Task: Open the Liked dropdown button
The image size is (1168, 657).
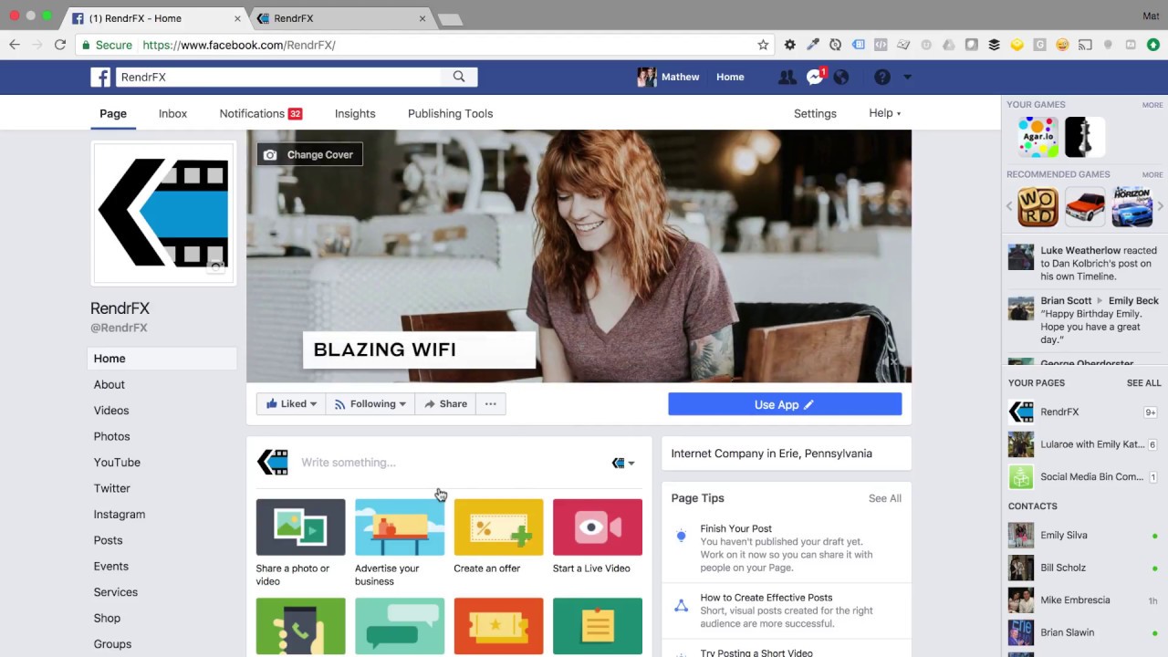Action: (x=291, y=404)
